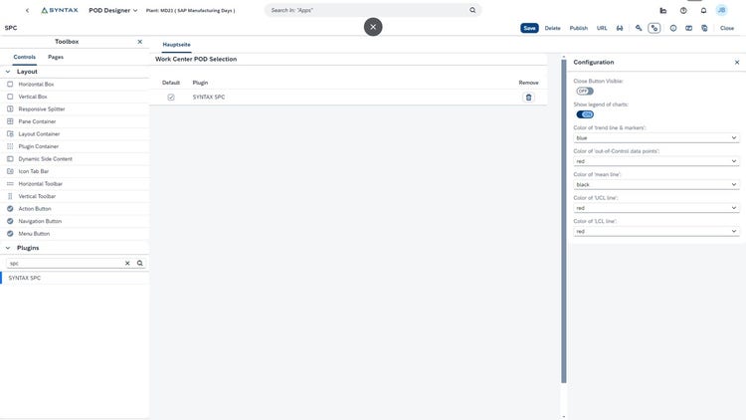Open the wrench settings tool in the toolbar
746x420 pixels.
point(639,28)
